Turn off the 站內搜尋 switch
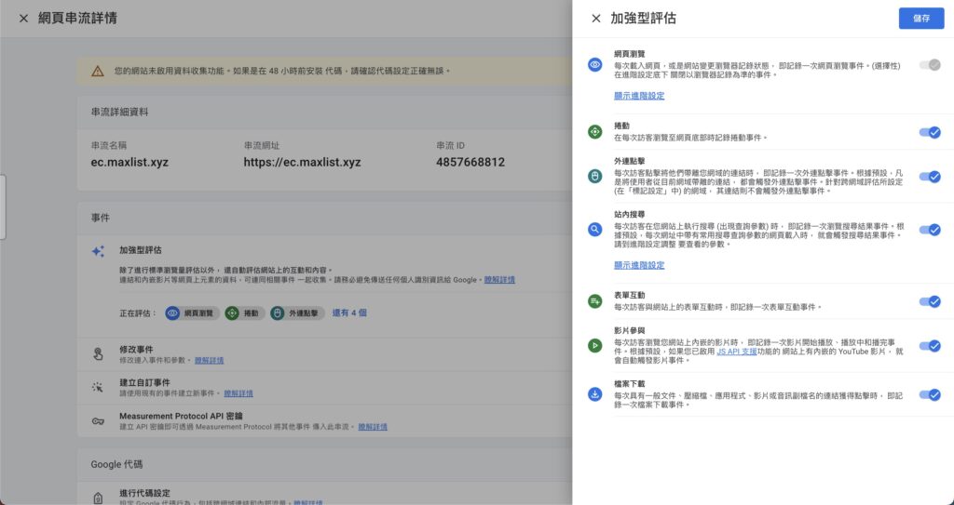The width and height of the screenshot is (954, 505). (x=930, y=230)
